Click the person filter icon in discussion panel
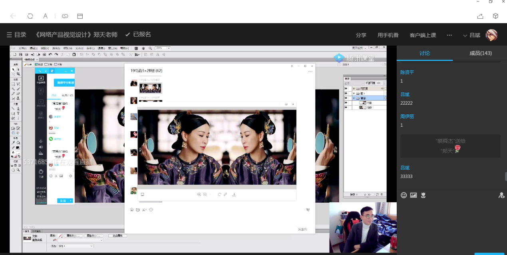This screenshot has width=507, height=255. coord(502,195)
